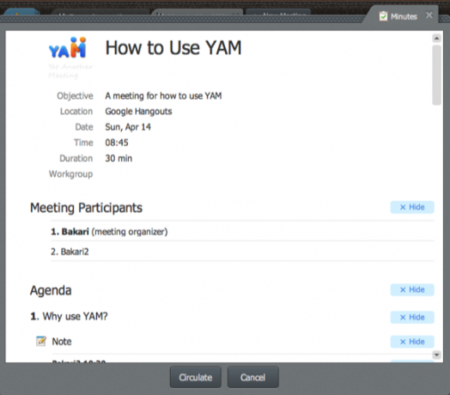Image resolution: width=450 pixels, height=395 pixels.
Task: Click the Circulate button
Action: tap(196, 377)
